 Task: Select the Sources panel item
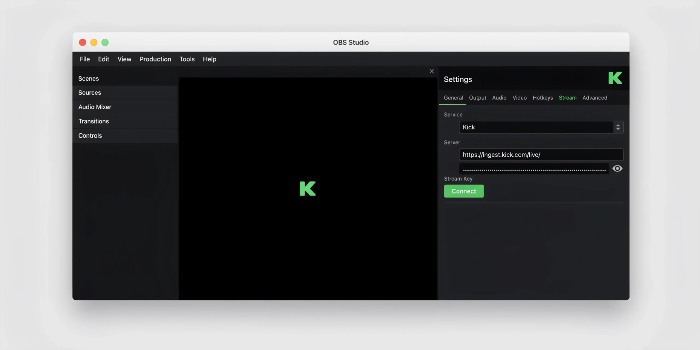125,93
